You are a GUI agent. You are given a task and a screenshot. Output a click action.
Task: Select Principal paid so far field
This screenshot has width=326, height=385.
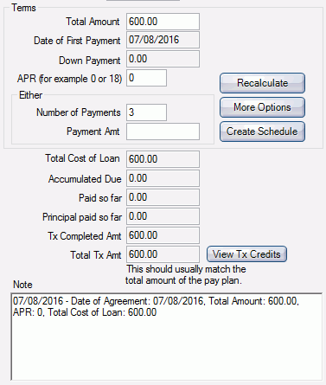pyautogui.click(x=163, y=216)
